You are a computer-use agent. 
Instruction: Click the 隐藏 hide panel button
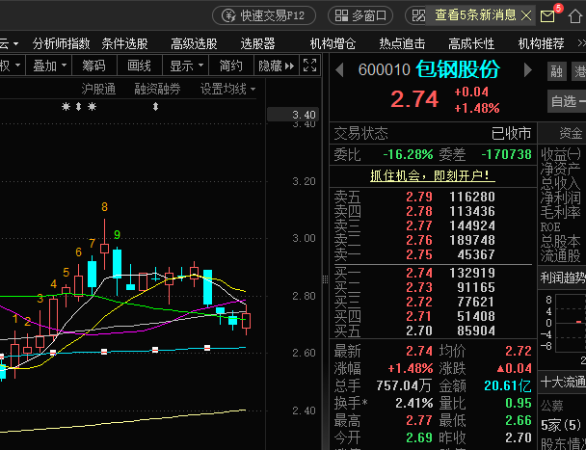coord(277,66)
